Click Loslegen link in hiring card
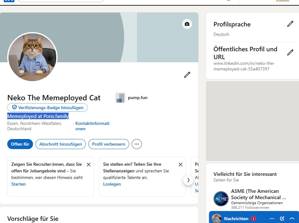299x223 pixels. pos(112,184)
